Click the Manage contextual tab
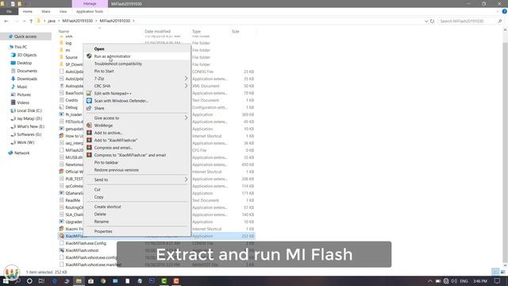 [x=90, y=3]
